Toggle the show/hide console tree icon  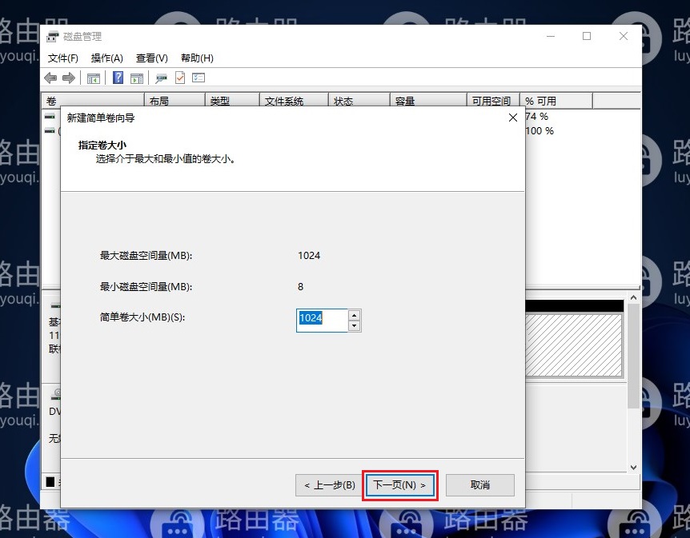(x=94, y=78)
